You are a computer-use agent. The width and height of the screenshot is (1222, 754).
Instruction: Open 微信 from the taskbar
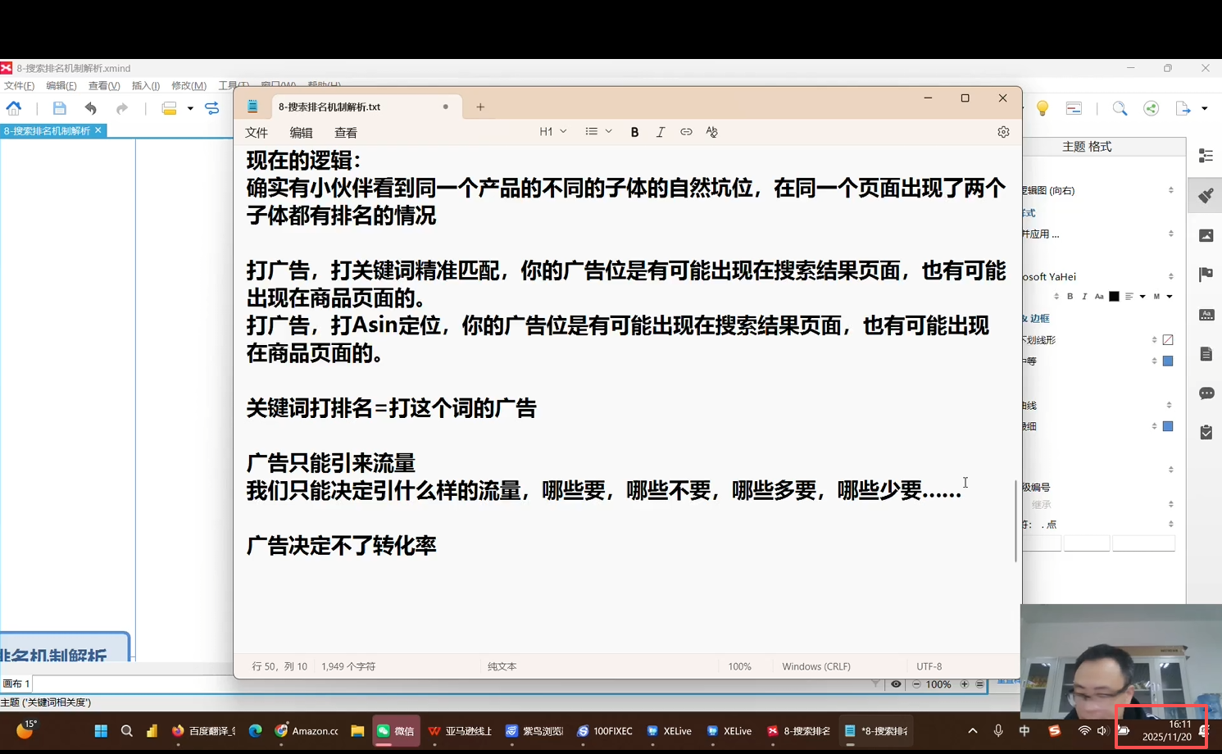coord(396,731)
